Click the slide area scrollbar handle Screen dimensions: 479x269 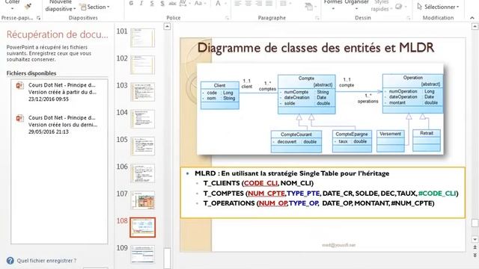click(475, 223)
